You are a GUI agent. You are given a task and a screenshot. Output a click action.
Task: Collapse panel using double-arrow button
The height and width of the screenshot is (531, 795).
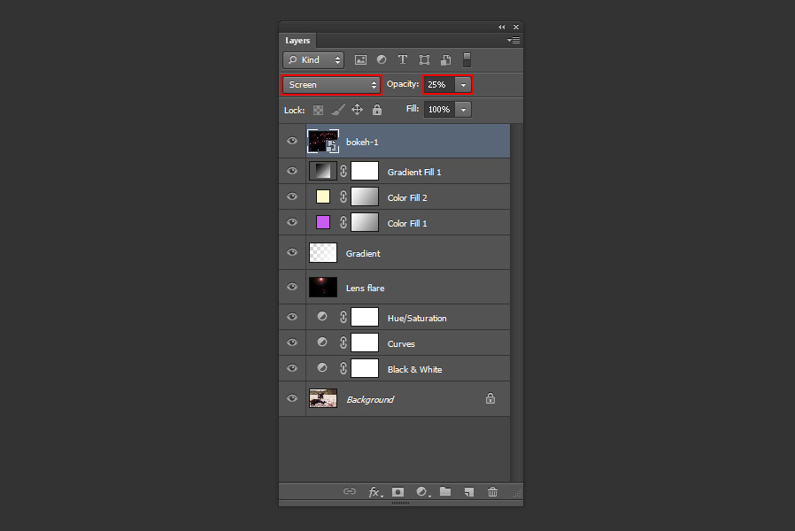pos(501,27)
